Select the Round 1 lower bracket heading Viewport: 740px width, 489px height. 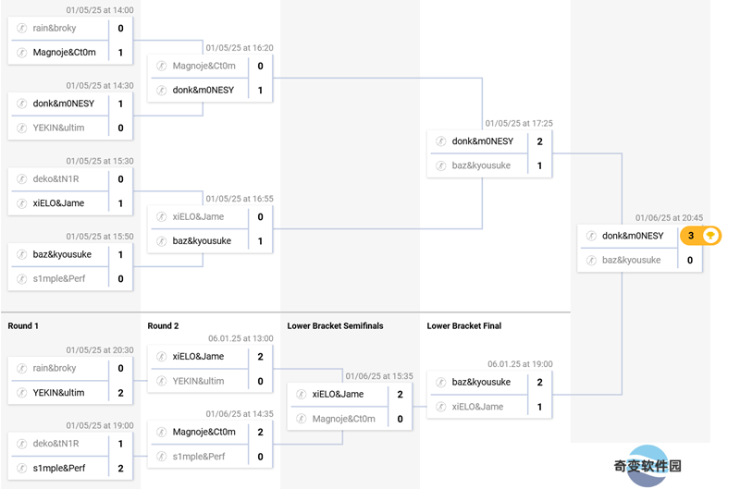coord(23,325)
